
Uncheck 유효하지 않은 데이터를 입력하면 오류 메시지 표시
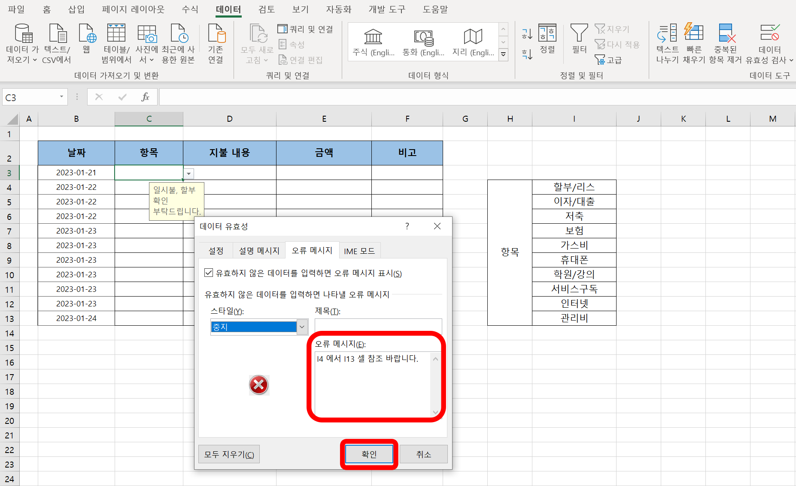click(209, 273)
